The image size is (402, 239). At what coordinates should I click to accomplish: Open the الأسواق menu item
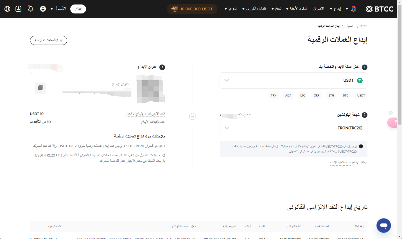(319, 9)
